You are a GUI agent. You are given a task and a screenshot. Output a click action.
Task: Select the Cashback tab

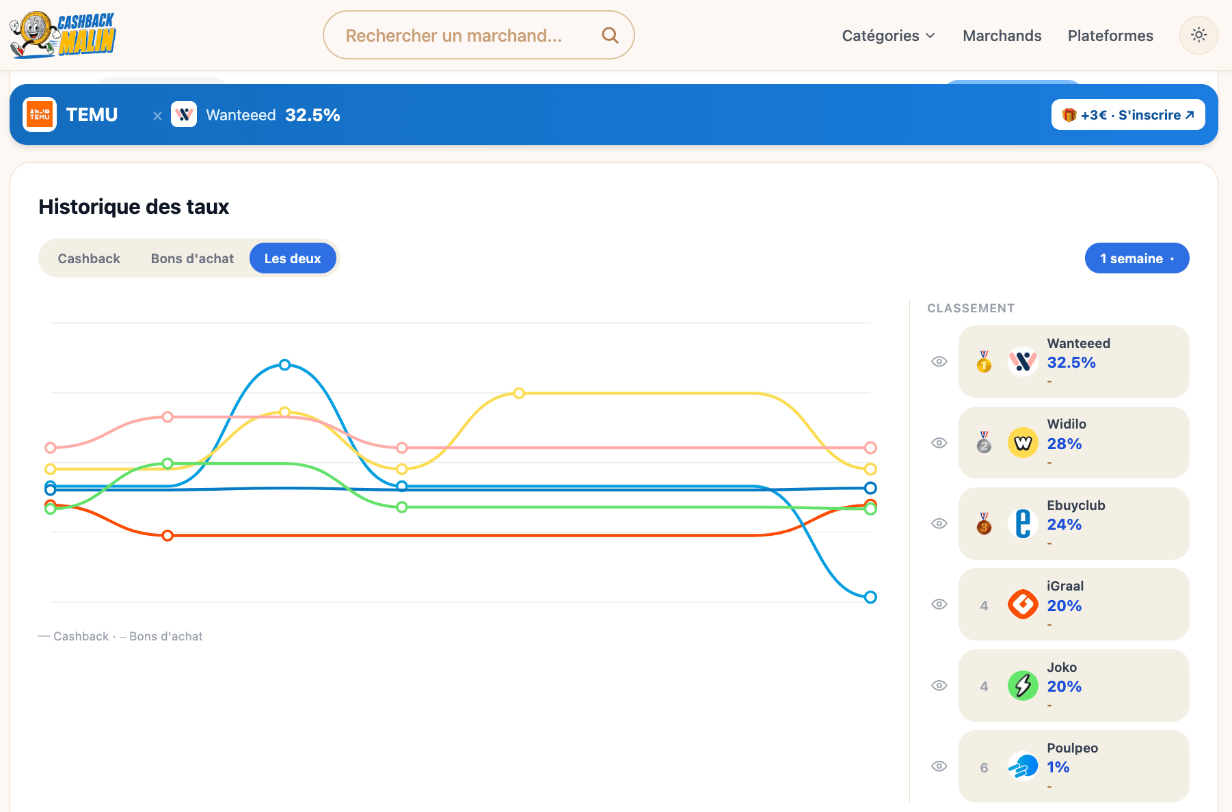tap(89, 258)
